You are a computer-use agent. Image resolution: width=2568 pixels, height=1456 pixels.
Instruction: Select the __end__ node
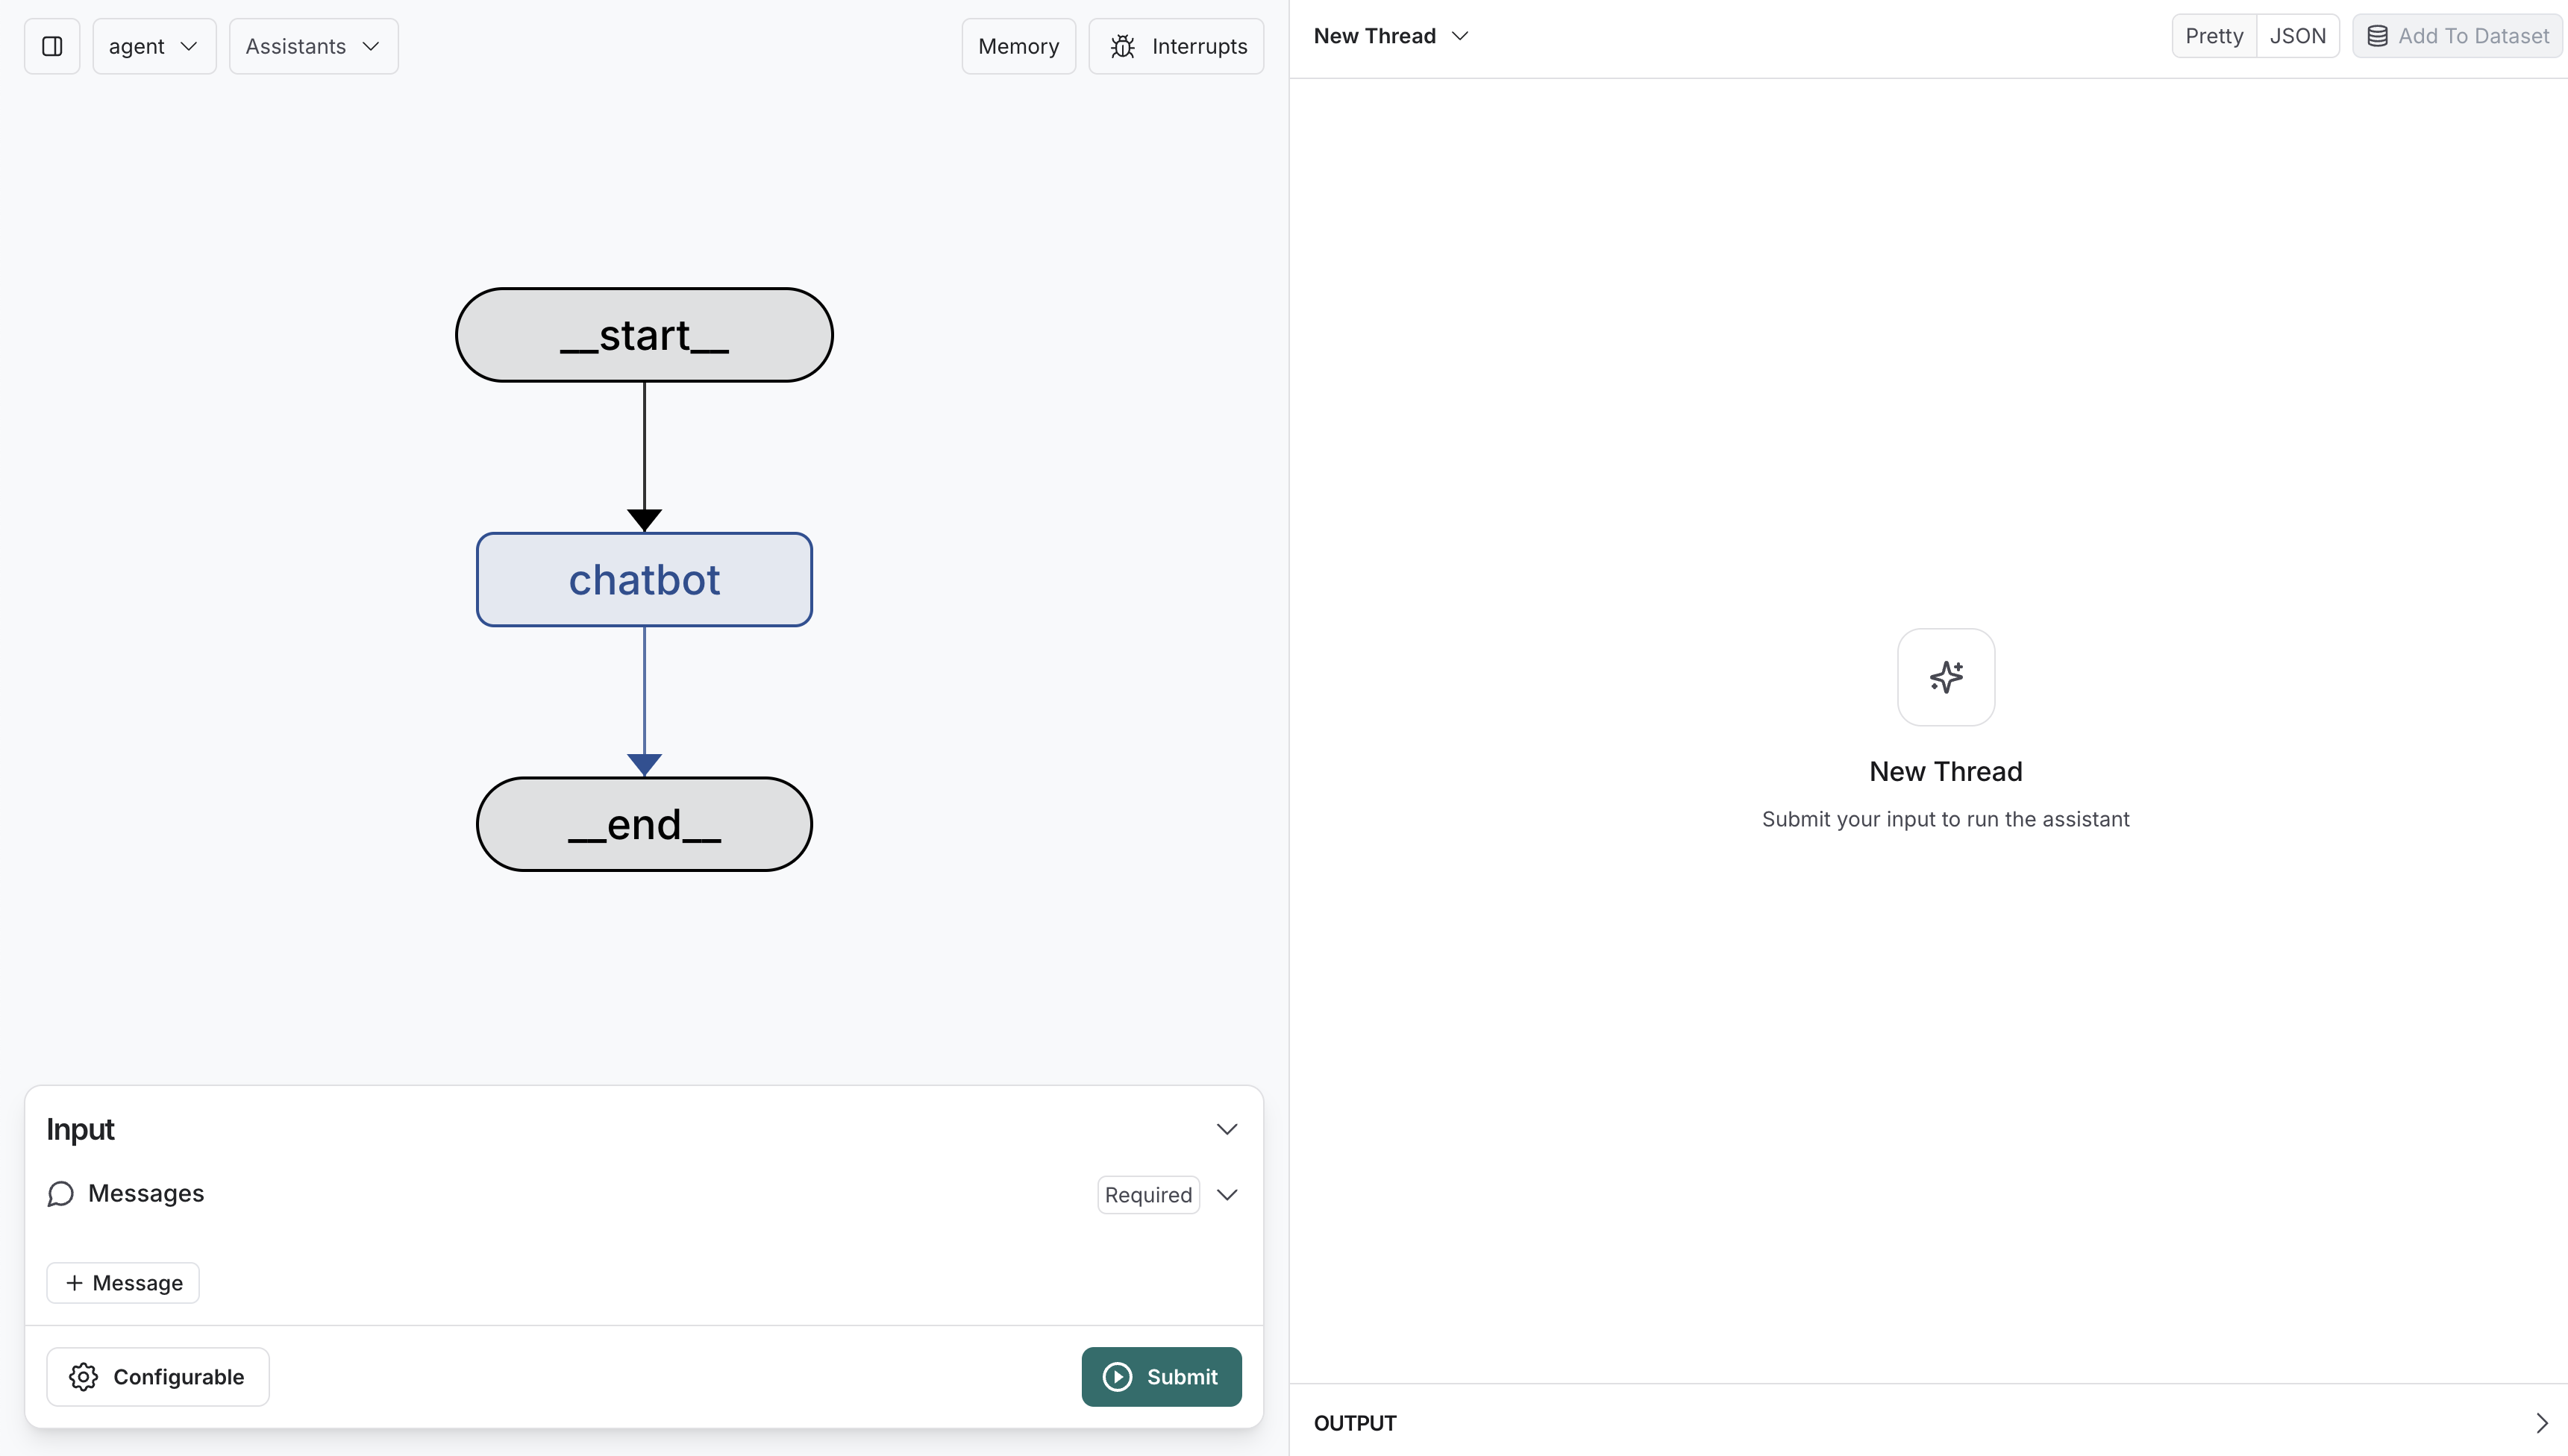tap(644, 824)
